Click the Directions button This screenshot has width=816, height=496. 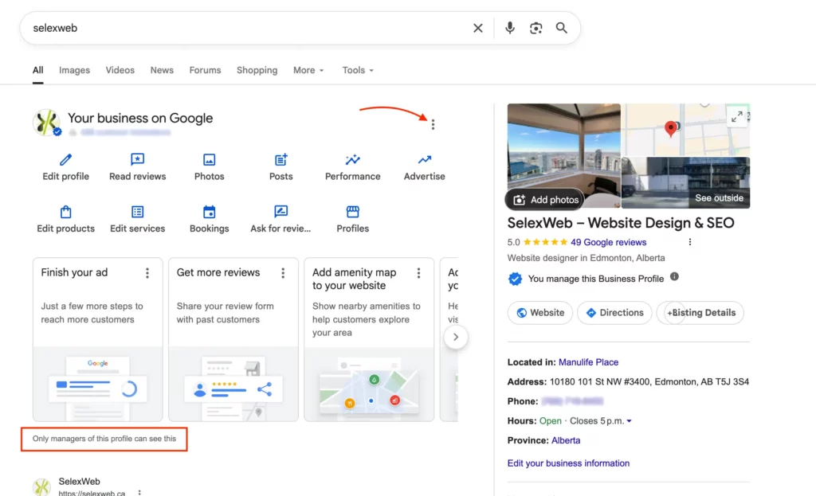(614, 312)
